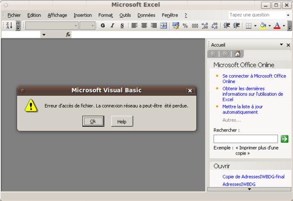The image size is (293, 201).
Task: Click 'Mettre la liste à jour automatiquement' link
Action: pos(242,109)
